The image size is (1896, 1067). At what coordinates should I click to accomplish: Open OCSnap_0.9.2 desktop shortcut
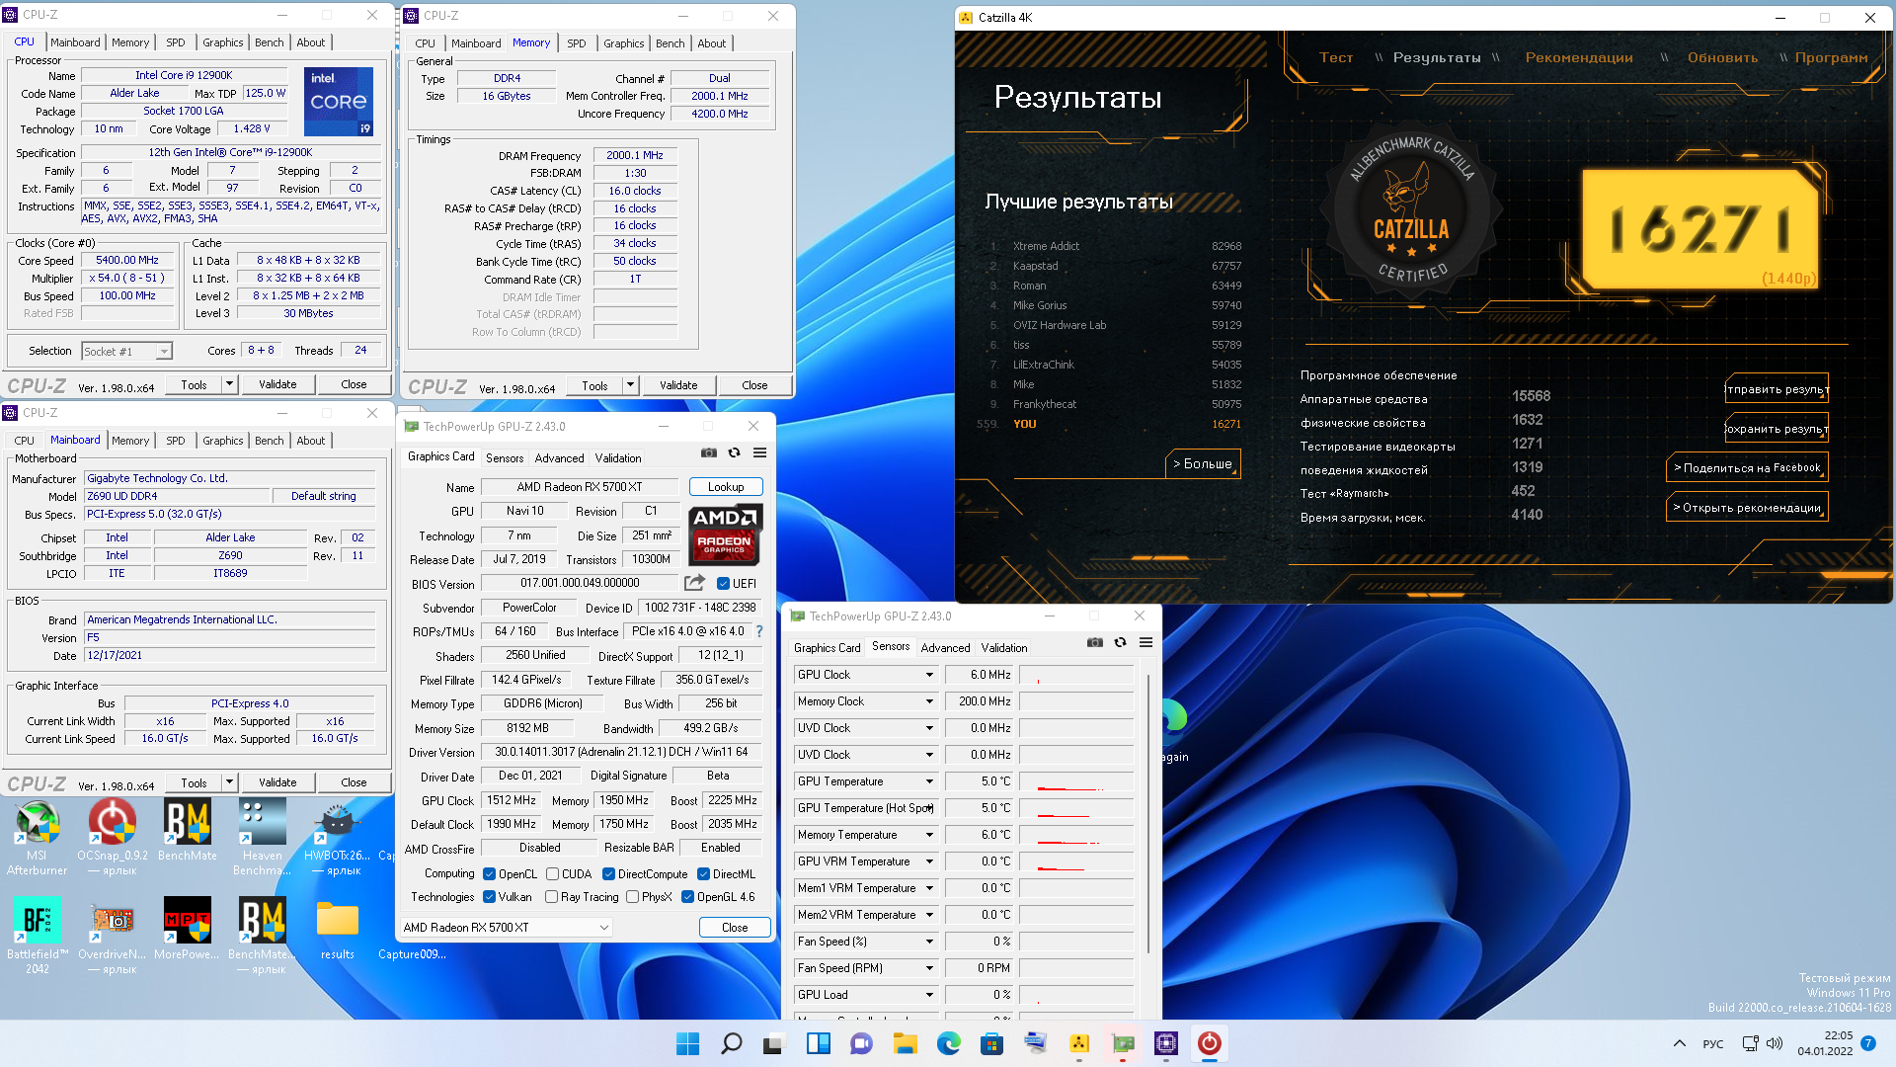113,837
